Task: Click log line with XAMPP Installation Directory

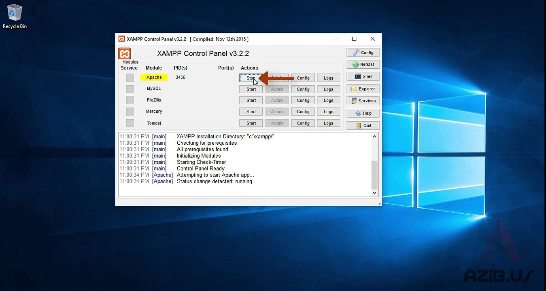Action: tap(226, 137)
